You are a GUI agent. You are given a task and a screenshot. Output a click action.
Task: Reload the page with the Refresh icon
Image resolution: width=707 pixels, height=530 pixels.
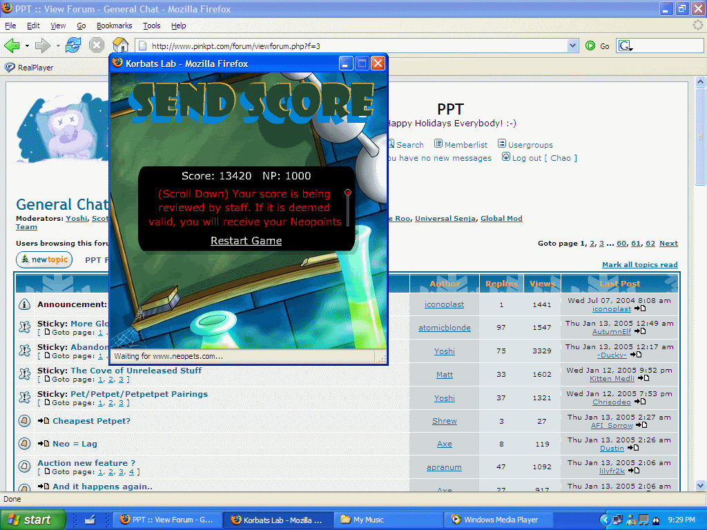click(x=73, y=45)
